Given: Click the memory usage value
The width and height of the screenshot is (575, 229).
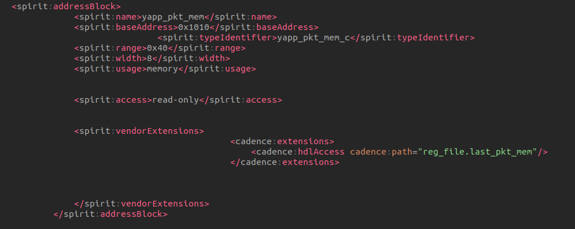Looking at the screenshot, I should (163, 69).
